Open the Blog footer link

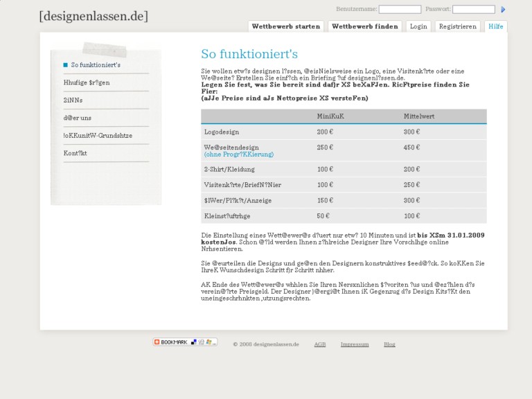tap(389, 344)
